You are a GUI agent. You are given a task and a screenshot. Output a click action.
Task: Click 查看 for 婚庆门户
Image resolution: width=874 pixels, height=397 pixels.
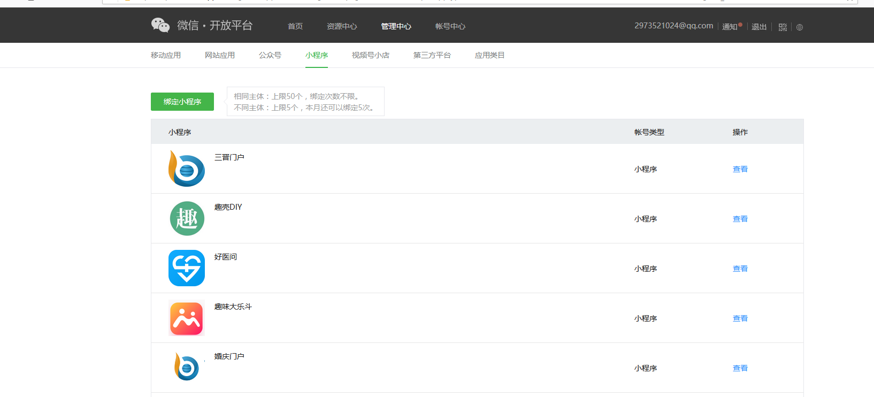(x=740, y=368)
